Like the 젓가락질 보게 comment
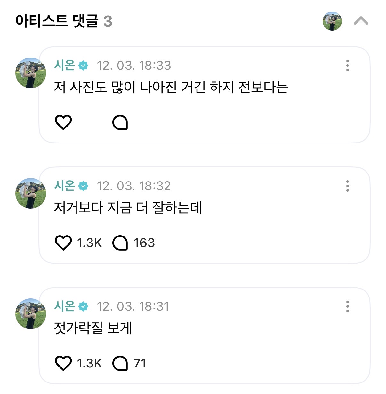Screen dimensions: 386x394 [63, 363]
